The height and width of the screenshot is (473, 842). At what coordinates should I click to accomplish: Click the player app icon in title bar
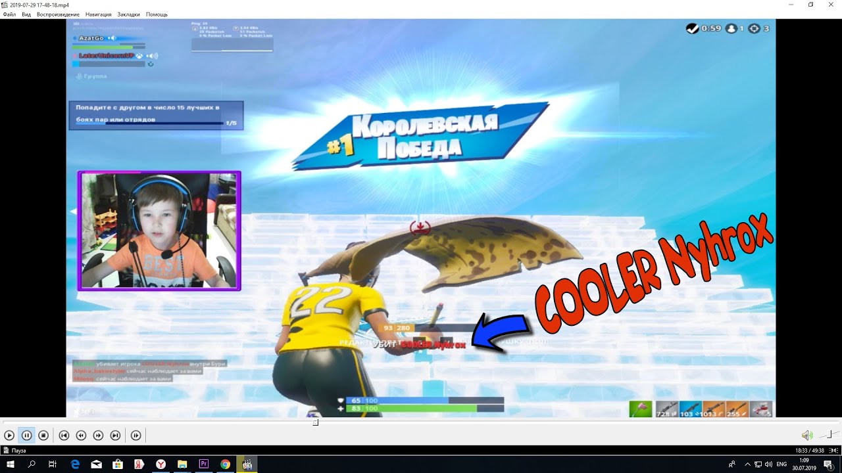pyautogui.click(x=5, y=5)
